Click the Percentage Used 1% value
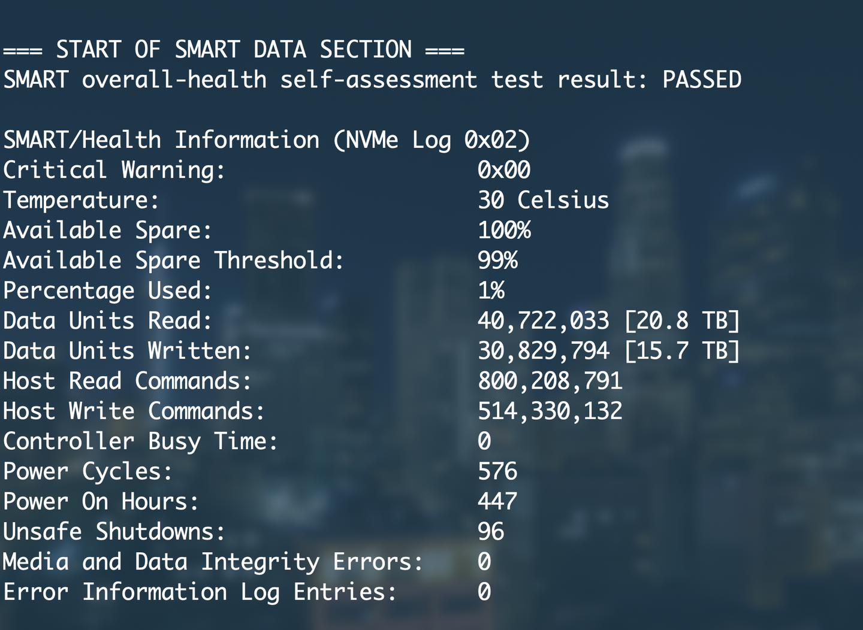The image size is (863, 630). click(x=491, y=290)
